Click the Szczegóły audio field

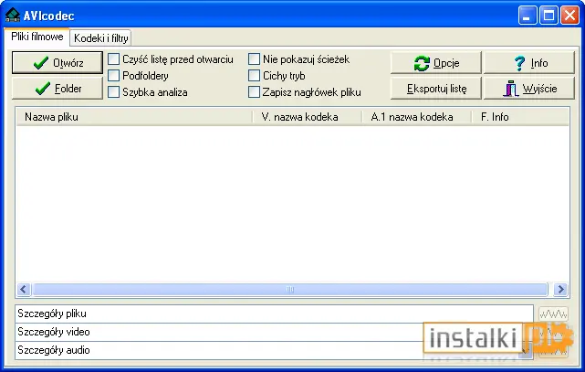[274, 350]
